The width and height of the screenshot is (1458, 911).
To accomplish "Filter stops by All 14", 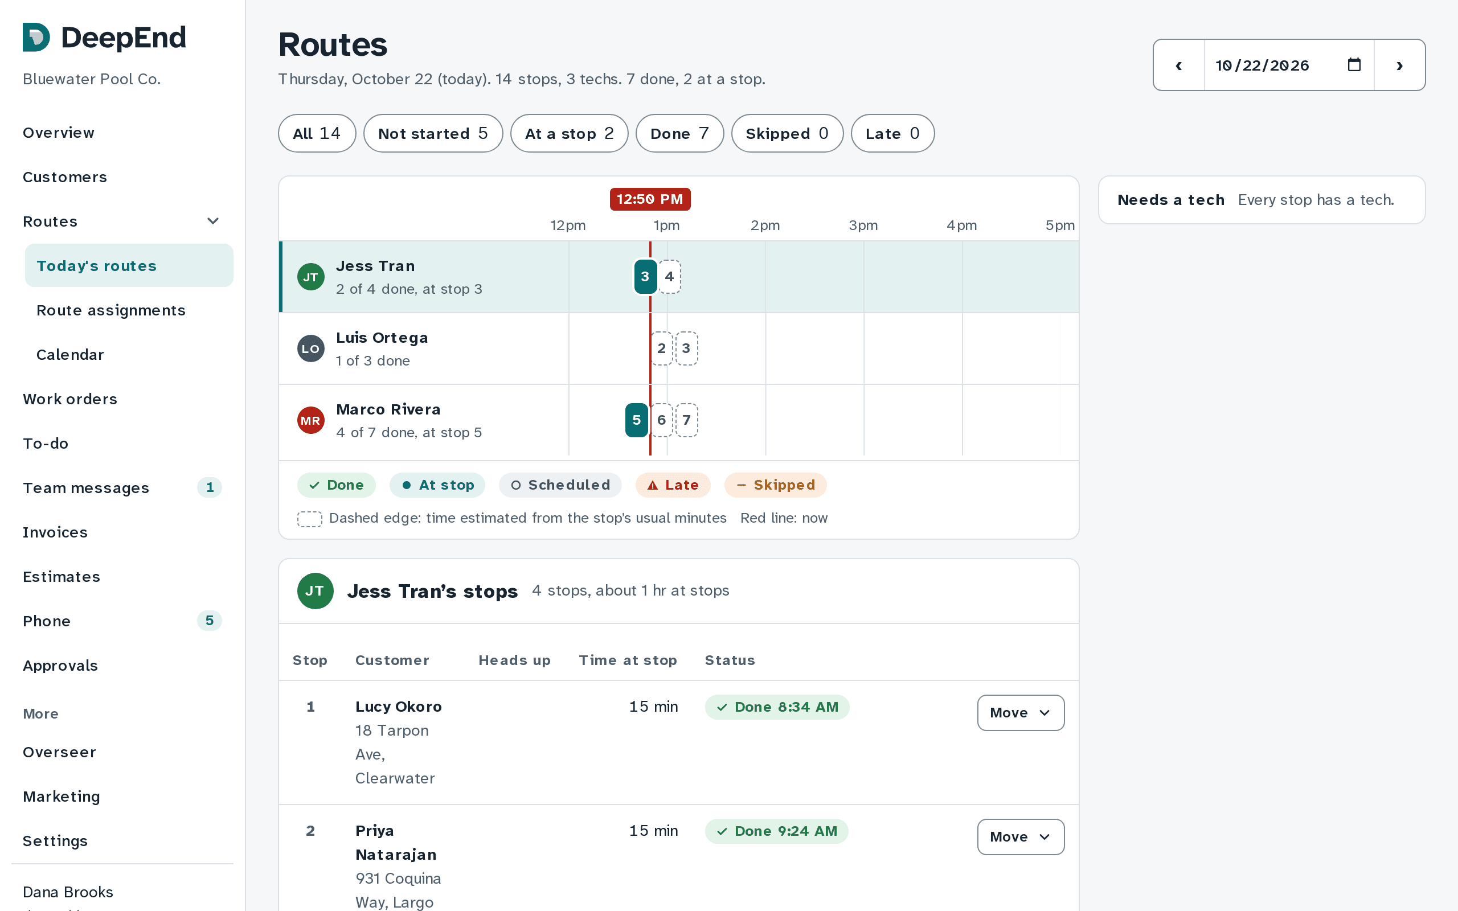I will pos(317,133).
